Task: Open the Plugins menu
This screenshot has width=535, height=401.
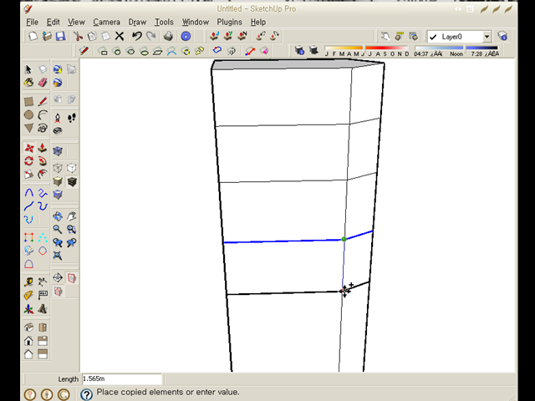Action: tap(229, 23)
